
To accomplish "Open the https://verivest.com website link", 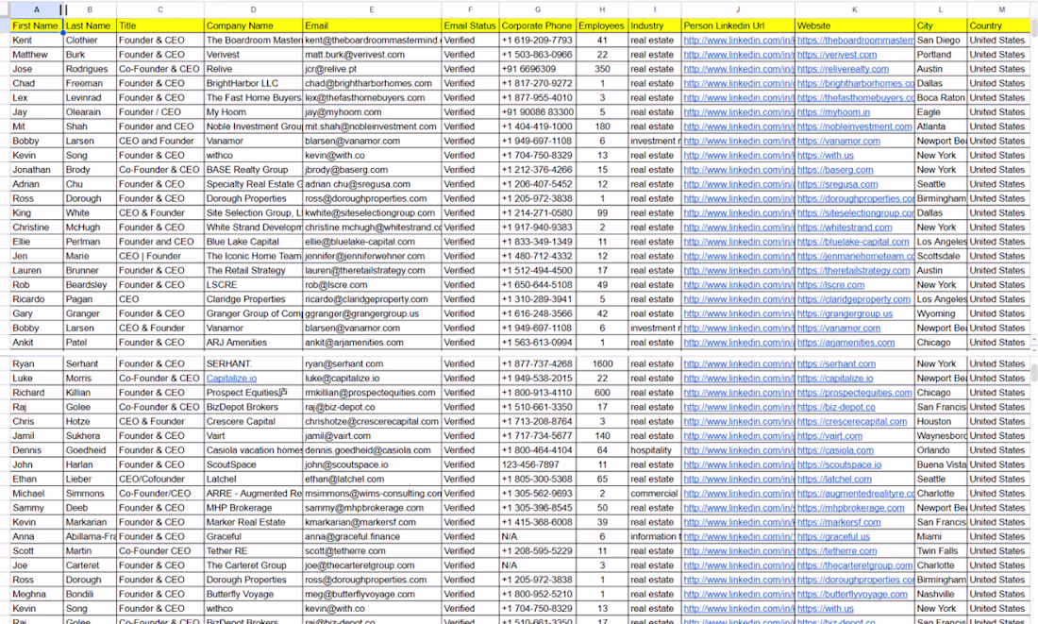I will coord(837,55).
